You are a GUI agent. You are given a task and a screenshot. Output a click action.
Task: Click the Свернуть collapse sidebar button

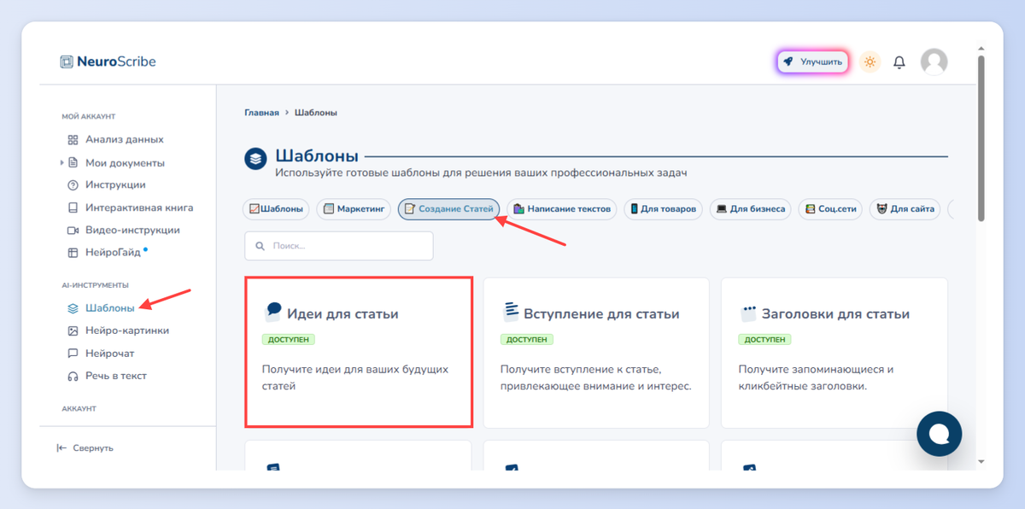coord(85,448)
